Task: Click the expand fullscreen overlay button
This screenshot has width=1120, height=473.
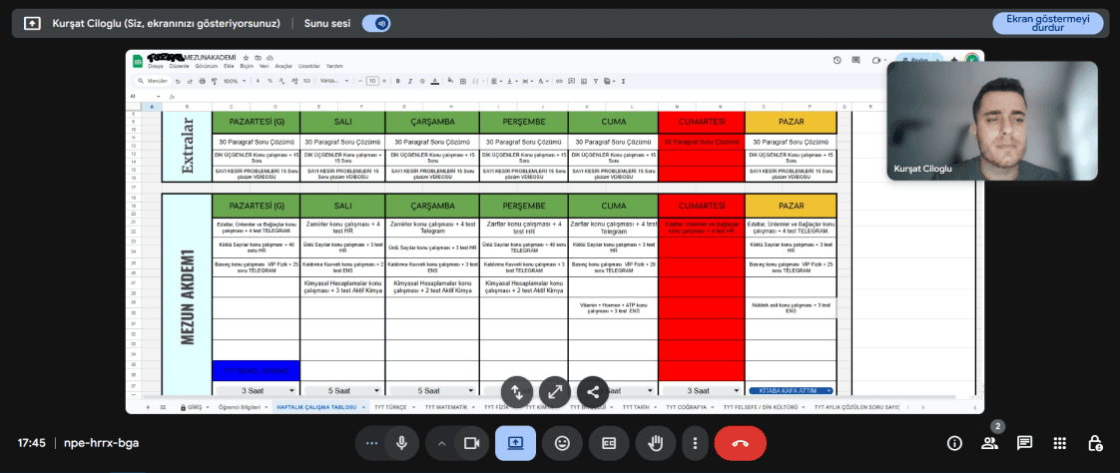Action: (554, 391)
